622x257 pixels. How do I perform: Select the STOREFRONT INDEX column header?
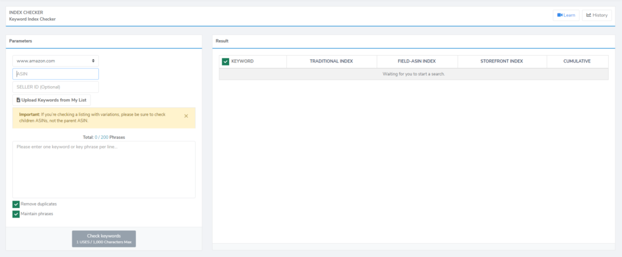502,61
